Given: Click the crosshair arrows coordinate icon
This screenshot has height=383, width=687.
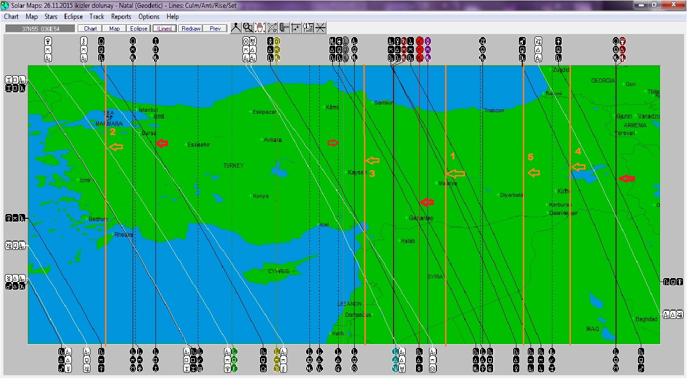Looking at the screenshot, I should coord(296,28).
